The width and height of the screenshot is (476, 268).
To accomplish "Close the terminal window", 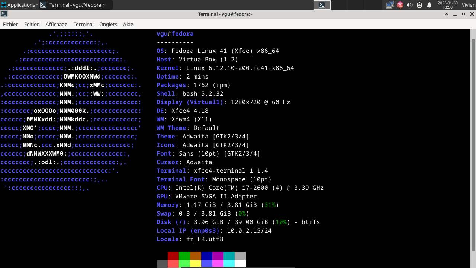I will (x=472, y=14).
